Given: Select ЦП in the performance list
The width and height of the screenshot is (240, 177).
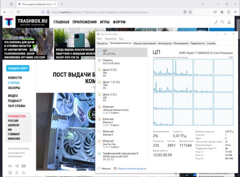Looking at the screenshot, I should [122, 52].
